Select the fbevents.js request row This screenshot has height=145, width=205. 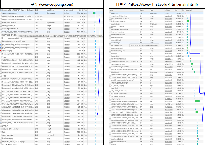(x=156, y=56)
